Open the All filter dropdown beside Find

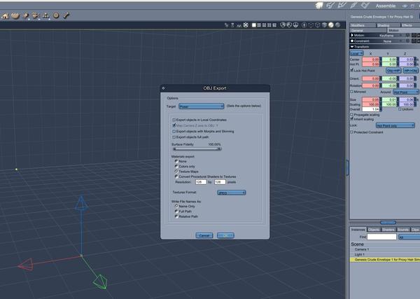tap(409, 237)
